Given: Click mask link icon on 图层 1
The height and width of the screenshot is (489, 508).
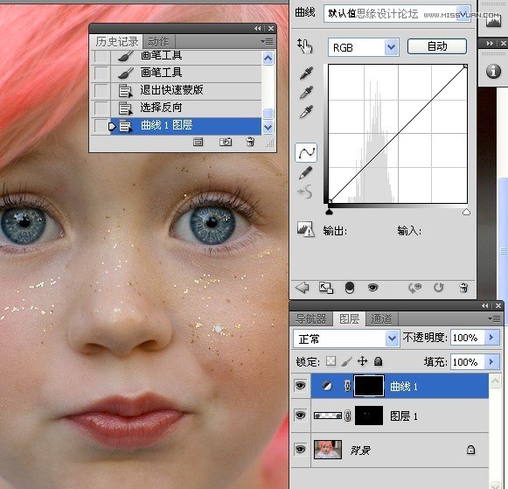Looking at the screenshot, I should [x=348, y=416].
